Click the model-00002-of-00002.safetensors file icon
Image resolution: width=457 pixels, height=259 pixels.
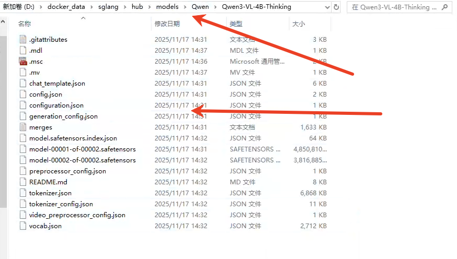tap(23, 160)
